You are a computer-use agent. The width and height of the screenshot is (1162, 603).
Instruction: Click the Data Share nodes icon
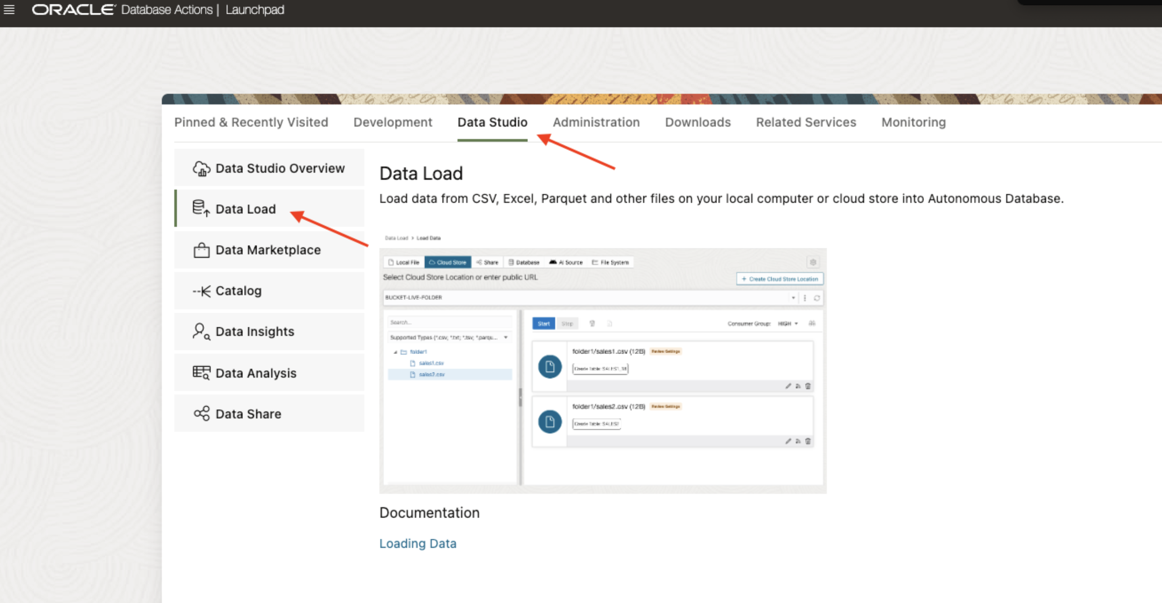pyautogui.click(x=201, y=414)
